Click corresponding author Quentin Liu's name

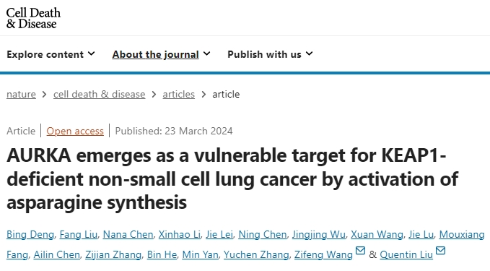pos(406,254)
